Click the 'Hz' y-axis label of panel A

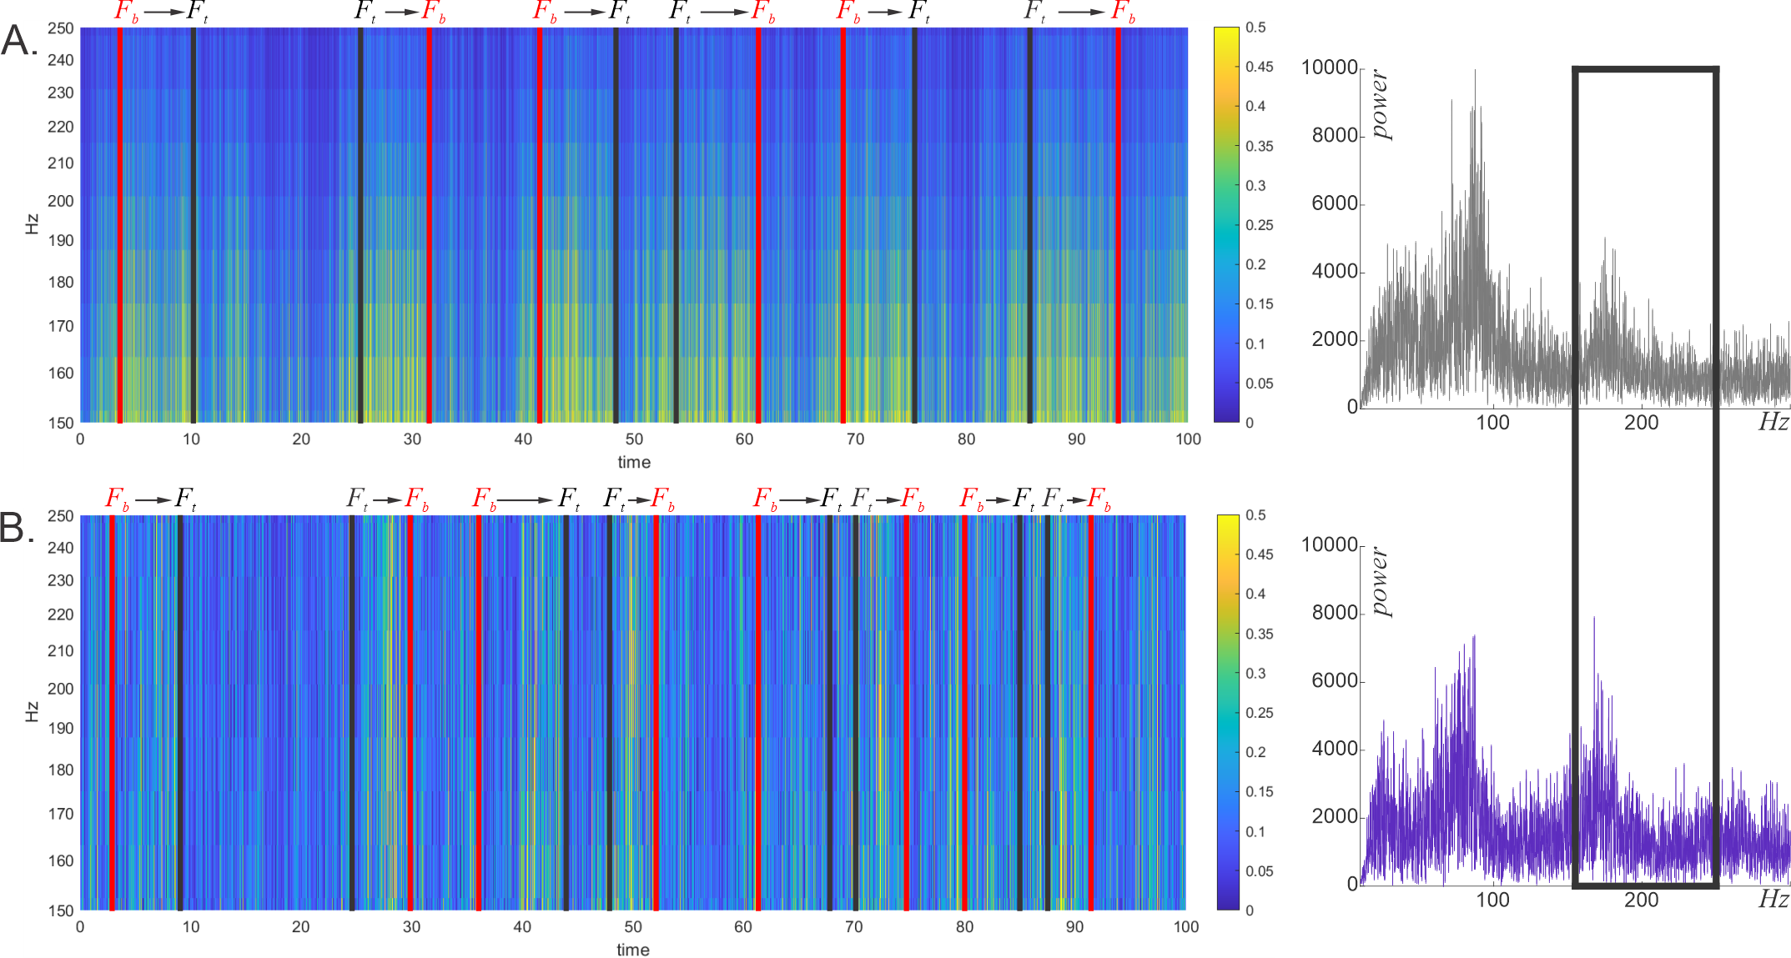pyautogui.click(x=32, y=224)
